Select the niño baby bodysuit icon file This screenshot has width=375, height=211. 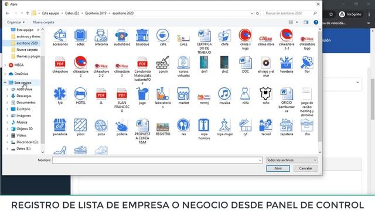(265, 96)
